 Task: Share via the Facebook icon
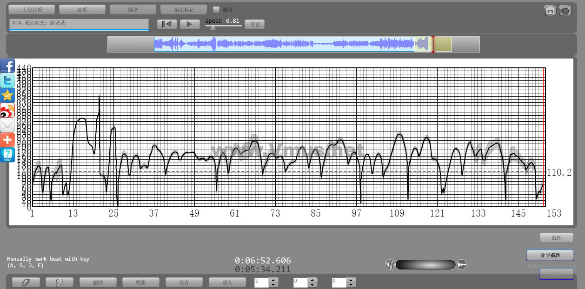pos(7,66)
